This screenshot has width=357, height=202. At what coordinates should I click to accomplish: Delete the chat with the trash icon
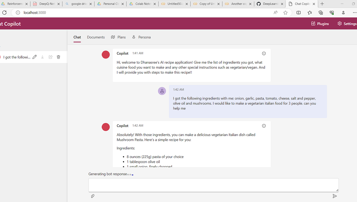pos(58,57)
